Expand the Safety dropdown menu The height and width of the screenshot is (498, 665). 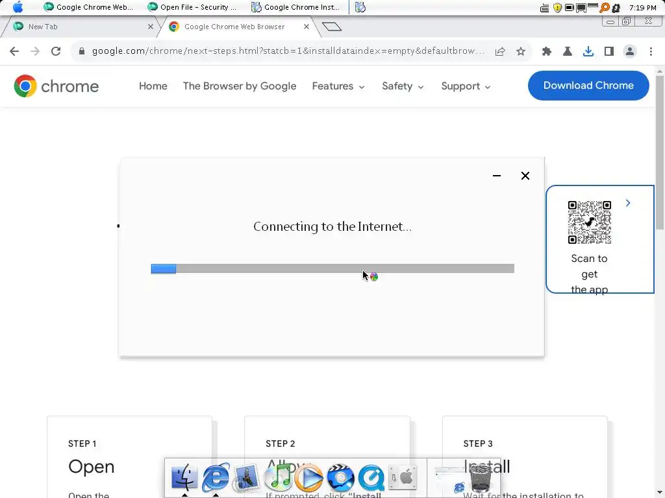[x=403, y=86]
